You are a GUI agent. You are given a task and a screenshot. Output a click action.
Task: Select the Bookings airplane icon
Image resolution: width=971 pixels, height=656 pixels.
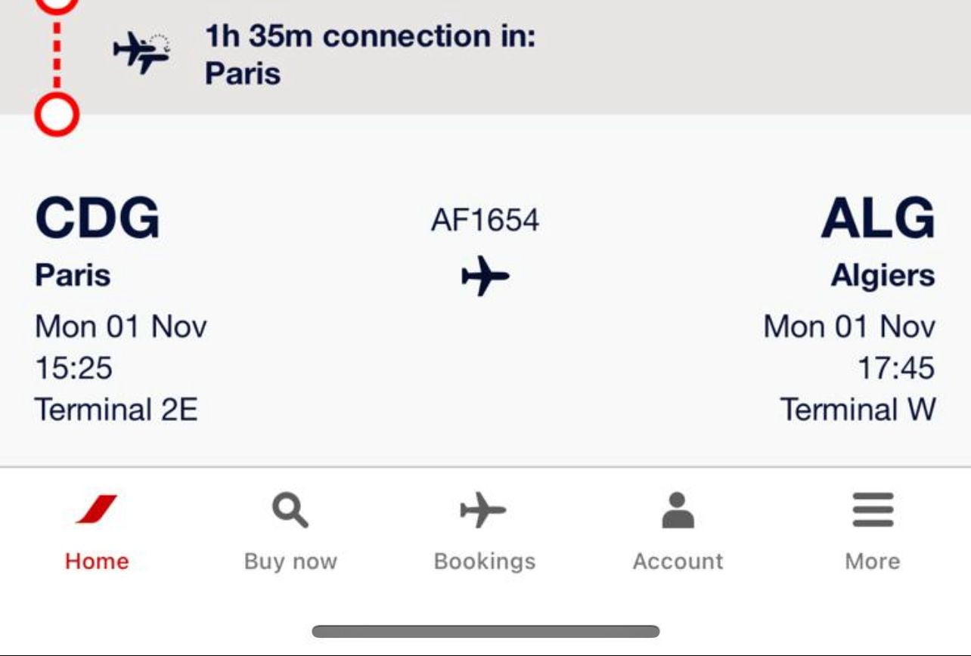pyautogui.click(x=484, y=510)
